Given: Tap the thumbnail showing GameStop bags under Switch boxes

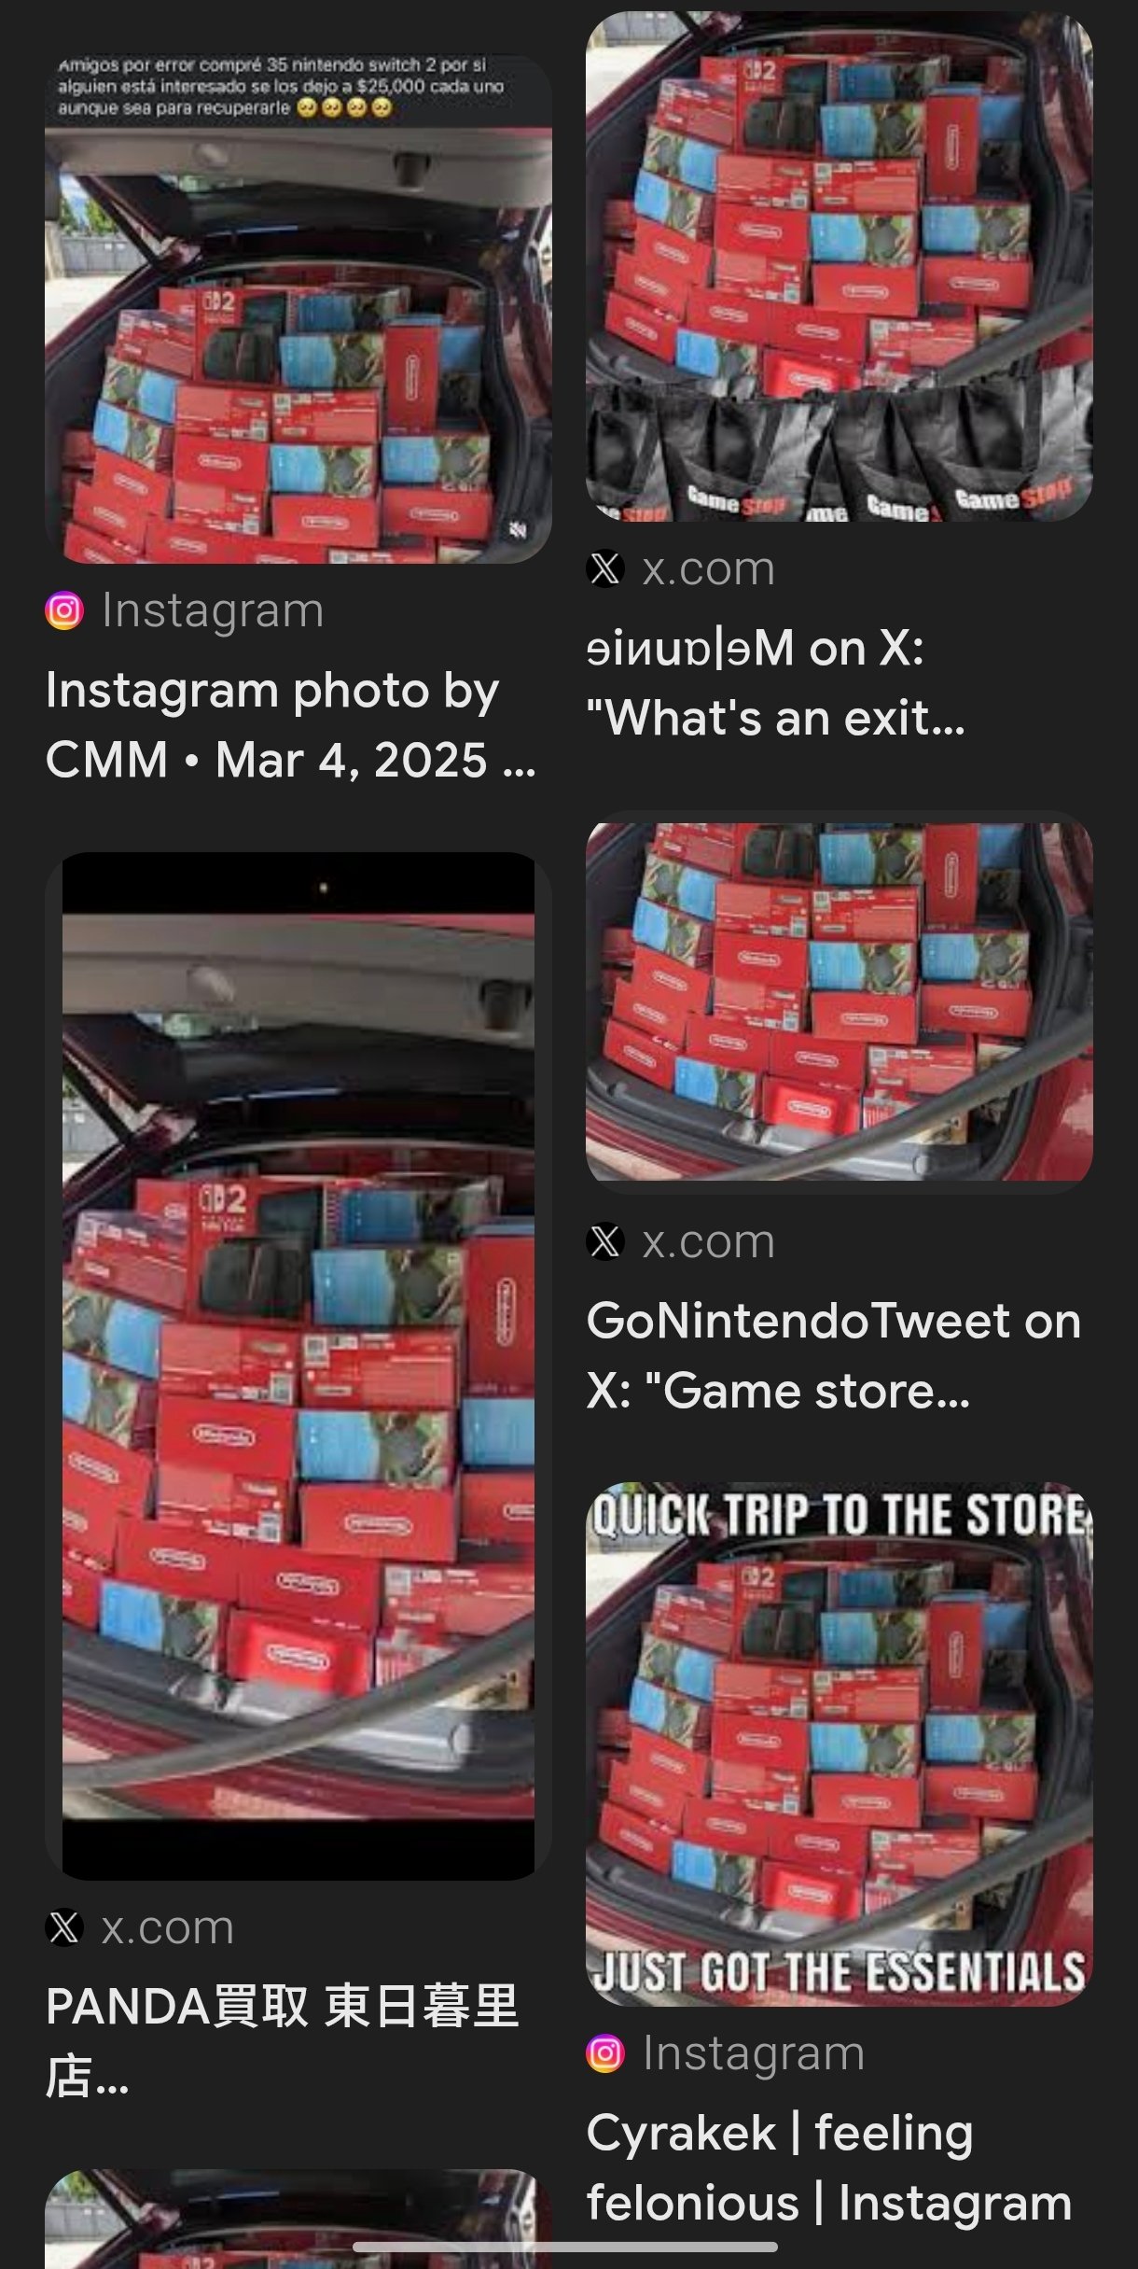Looking at the screenshot, I should [840, 266].
